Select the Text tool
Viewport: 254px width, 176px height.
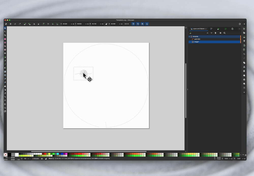pos(5,68)
